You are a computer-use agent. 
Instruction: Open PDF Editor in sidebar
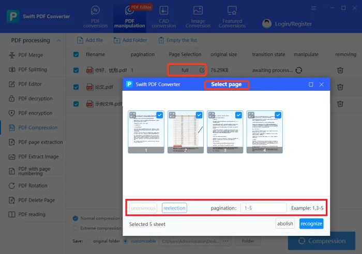(x=33, y=84)
